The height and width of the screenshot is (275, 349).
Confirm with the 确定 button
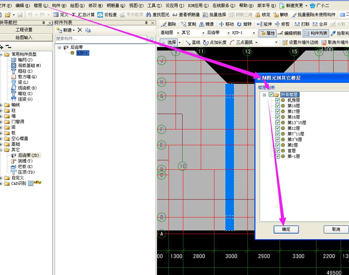tap(286, 229)
